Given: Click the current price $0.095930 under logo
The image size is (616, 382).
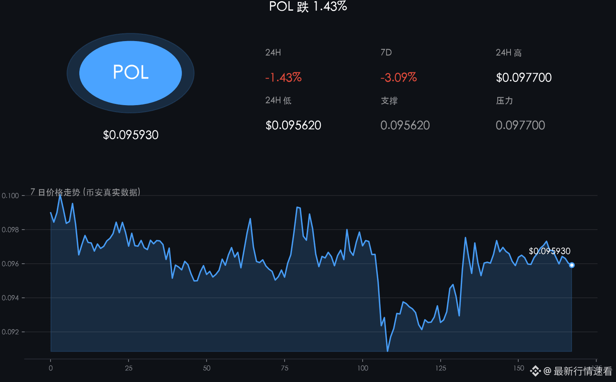Looking at the screenshot, I should click(131, 135).
